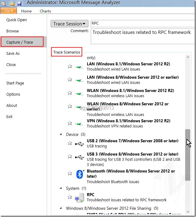
Task: Click the open folder icon in quick access toolbar
Action: coord(12,4)
